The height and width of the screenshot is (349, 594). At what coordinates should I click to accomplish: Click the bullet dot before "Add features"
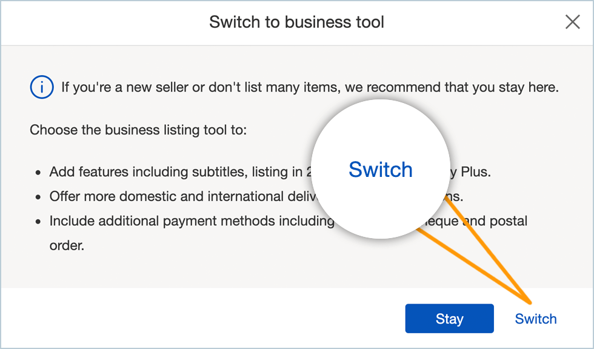tap(38, 173)
